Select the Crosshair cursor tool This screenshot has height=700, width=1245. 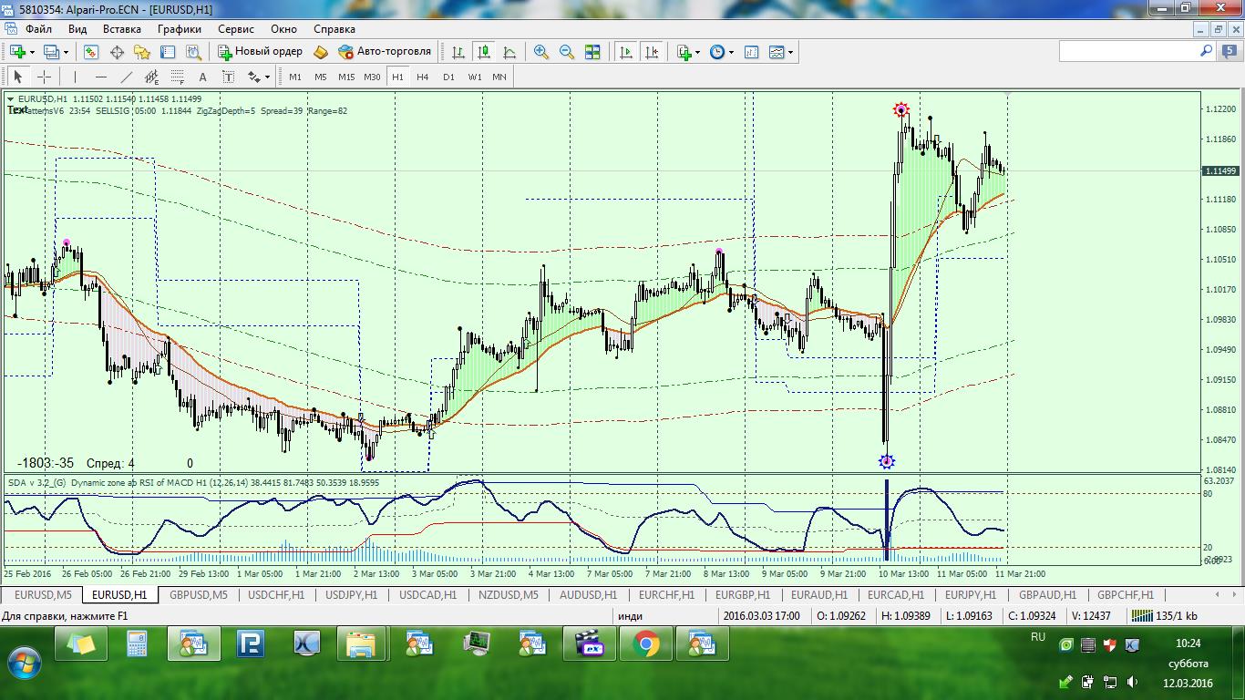point(44,77)
